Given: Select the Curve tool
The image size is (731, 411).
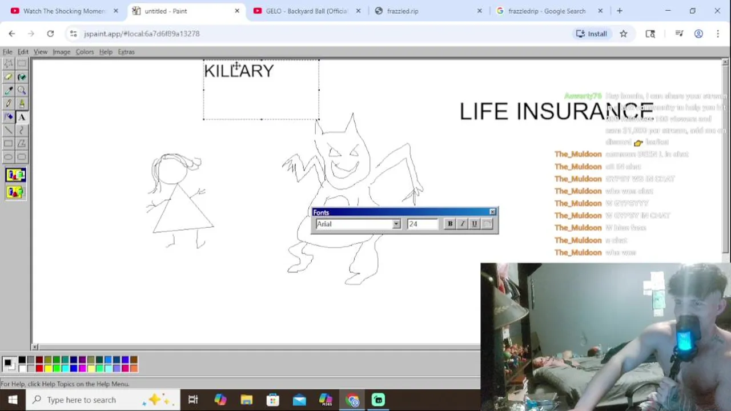Looking at the screenshot, I should click(x=22, y=130).
